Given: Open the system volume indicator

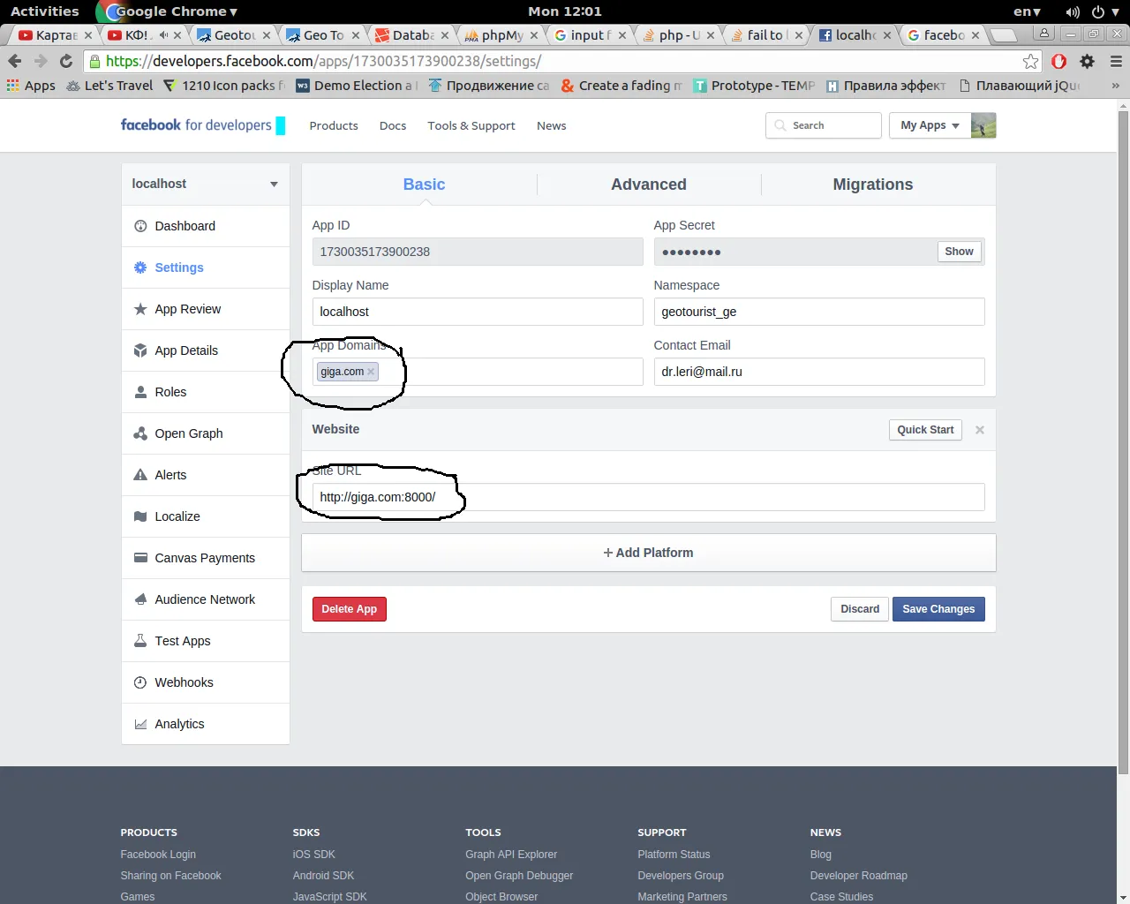Looking at the screenshot, I should click(1073, 11).
